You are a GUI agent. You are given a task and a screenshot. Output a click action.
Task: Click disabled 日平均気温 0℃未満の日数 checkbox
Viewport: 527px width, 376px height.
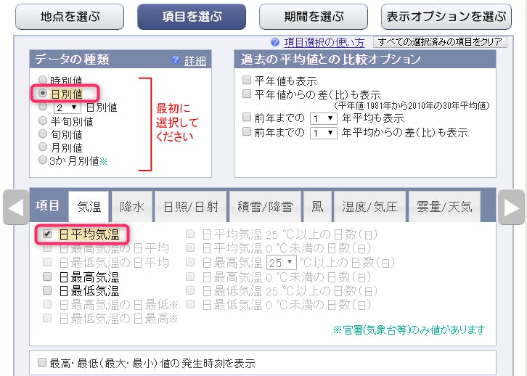[190, 248]
